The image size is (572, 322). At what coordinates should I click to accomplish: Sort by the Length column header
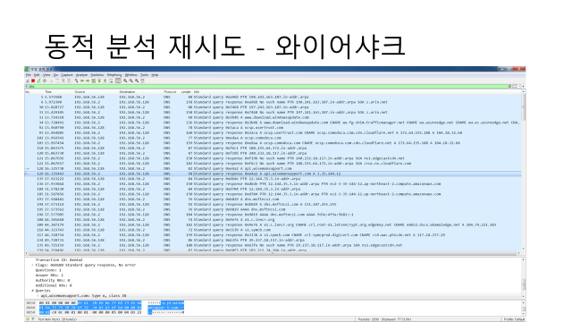[x=186, y=92]
